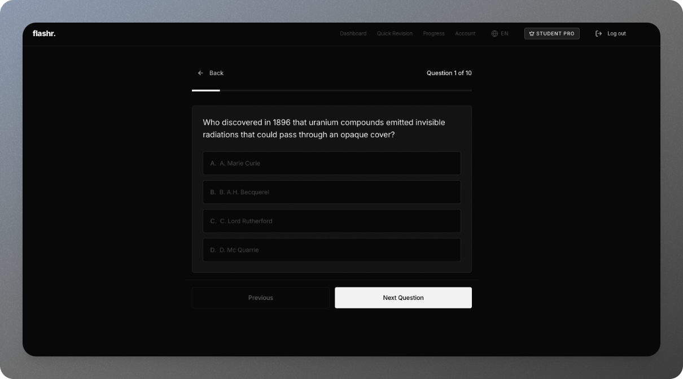Screen dimensions: 683x379
Task: Click the quiz progress bar
Action: click(331, 89)
